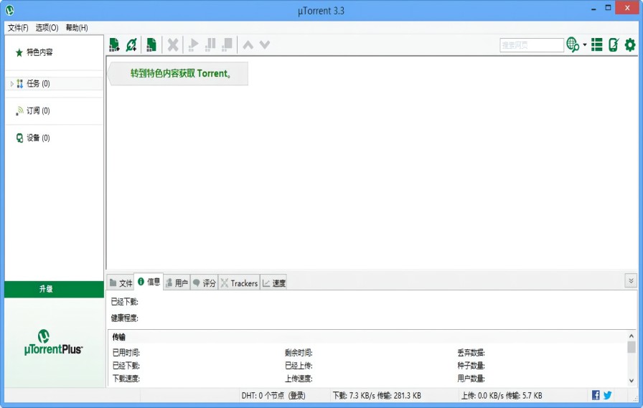
Task: Open preferences gear icon
Action: [x=630, y=44]
